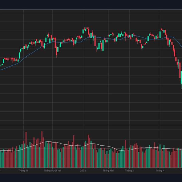Click the separator between the price and volume panes
Screen dimensions: 182x182
click(x=91, y=125)
